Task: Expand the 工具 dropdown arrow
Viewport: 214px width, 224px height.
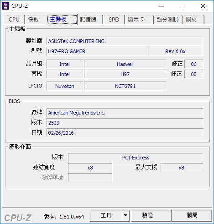Action: pos(125,215)
